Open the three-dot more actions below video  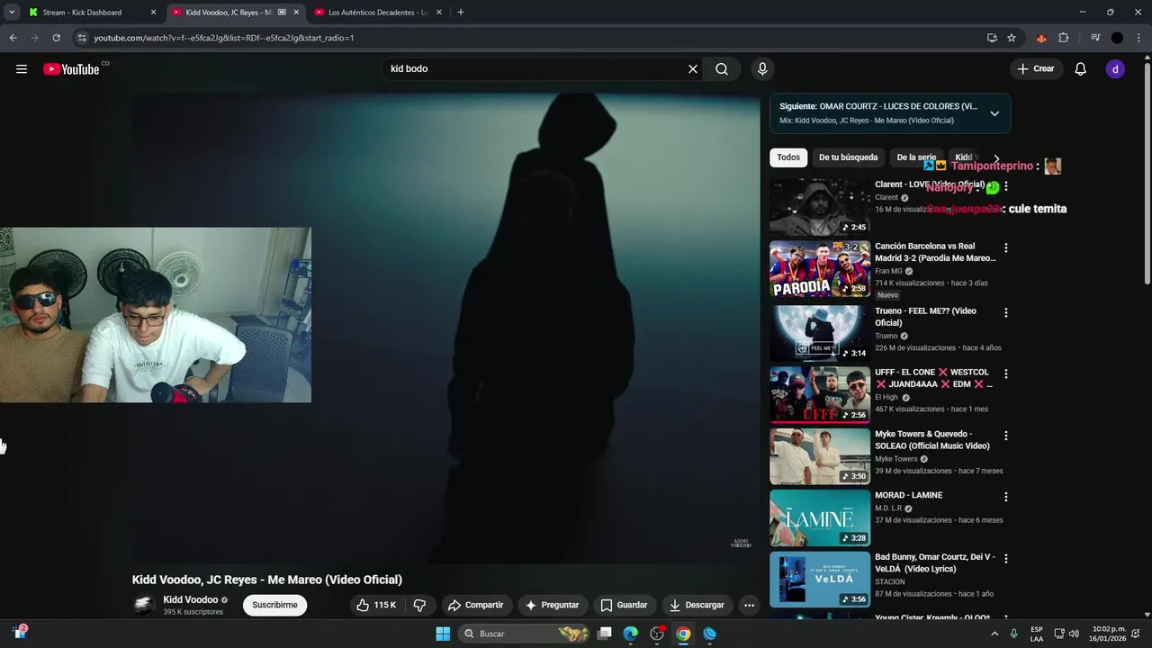click(x=749, y=606)
